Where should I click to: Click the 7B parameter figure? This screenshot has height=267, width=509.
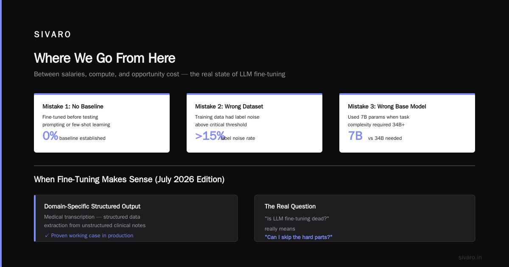(x=355, y=136)
